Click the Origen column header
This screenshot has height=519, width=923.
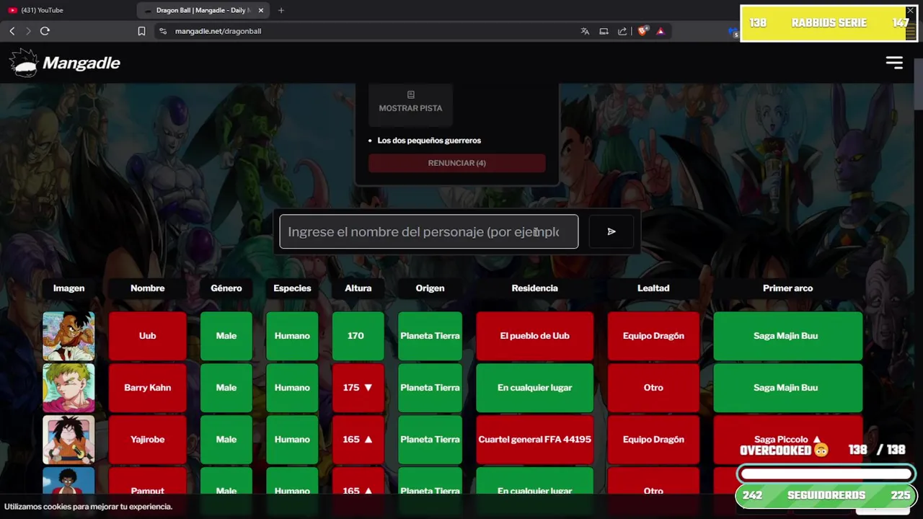430,288
